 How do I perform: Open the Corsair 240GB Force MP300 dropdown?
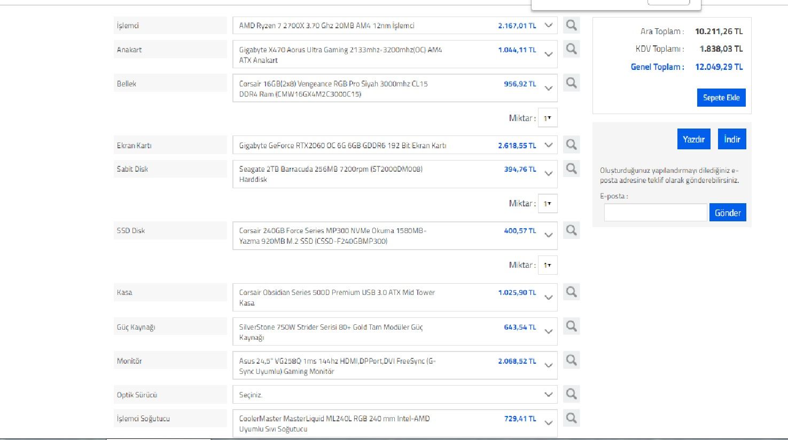(395, 236)
